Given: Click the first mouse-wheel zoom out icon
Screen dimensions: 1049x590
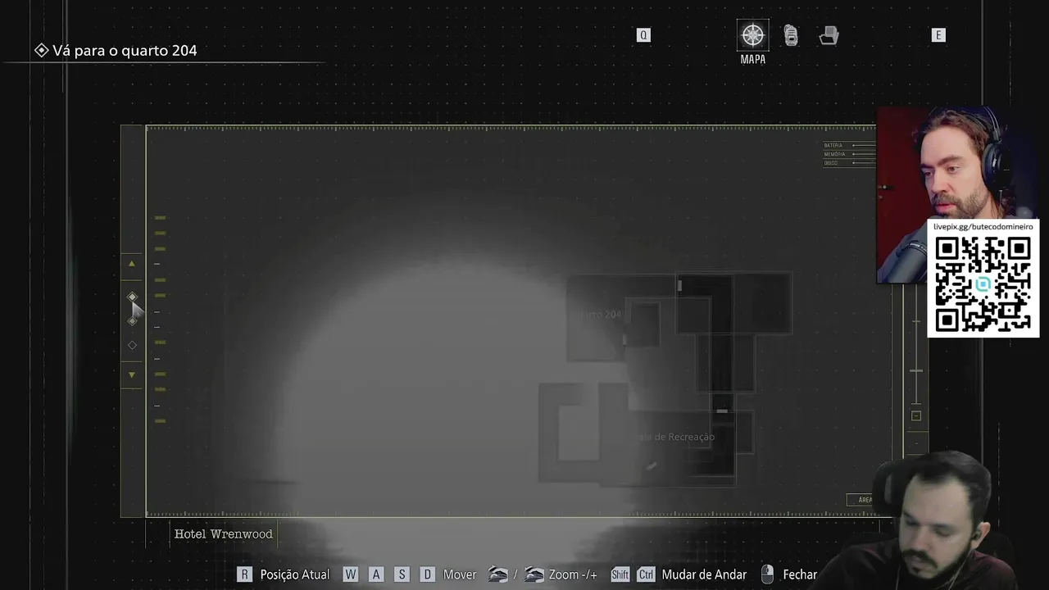Looking at the screenshot, I should [x=498, y=574].
